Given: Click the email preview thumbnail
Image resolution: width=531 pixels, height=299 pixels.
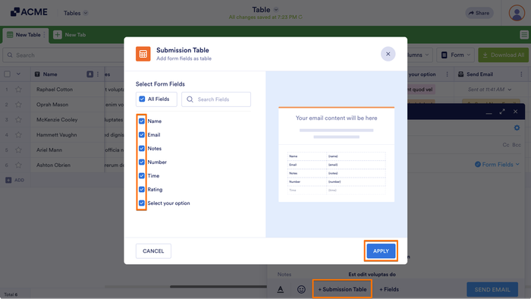Looking at the screenshot, I should click(336, 154).
